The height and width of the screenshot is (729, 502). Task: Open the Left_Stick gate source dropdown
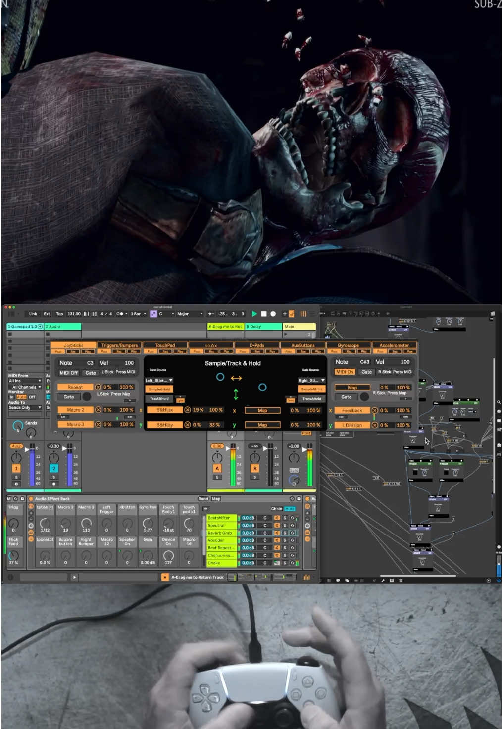(x=159, y=380)
